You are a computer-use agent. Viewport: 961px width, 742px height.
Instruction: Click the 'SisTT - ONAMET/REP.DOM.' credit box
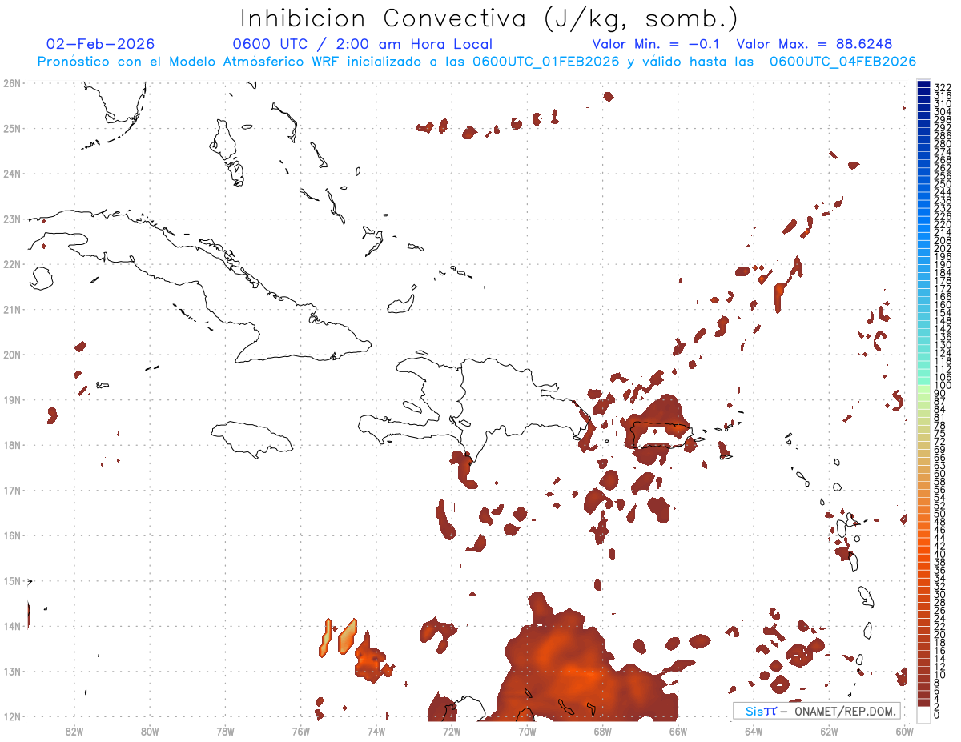pos(817,711)
